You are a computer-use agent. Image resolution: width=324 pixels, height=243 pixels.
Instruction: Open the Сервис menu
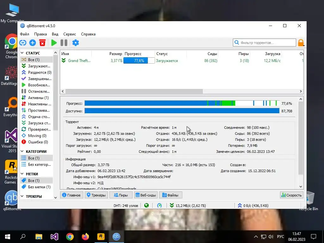click(x=69, y=34)
